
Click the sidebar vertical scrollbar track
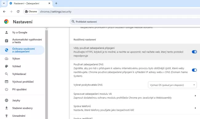(46, 74)
